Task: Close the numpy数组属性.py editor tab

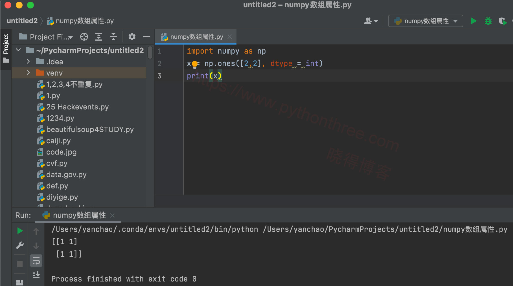Action: [230, 37]
